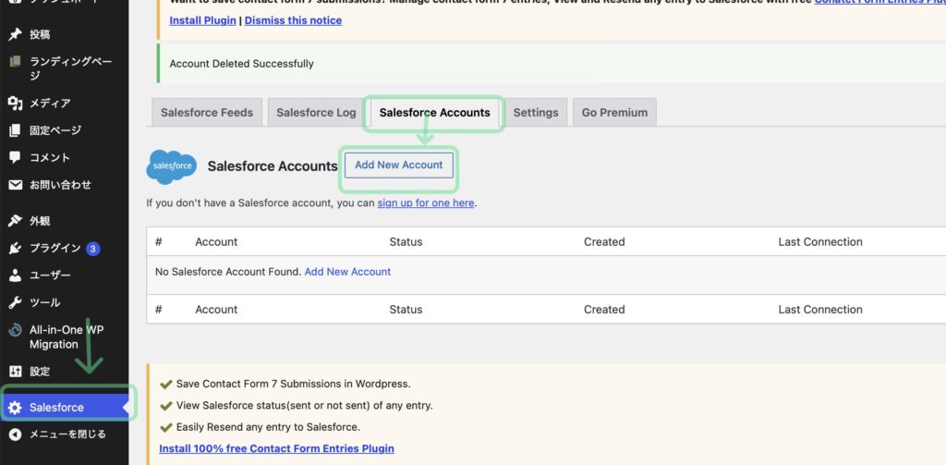The image size is (946, 465).
Task: Click the comment bubble icon beside コメント
Action: click(x=15, y=157)
